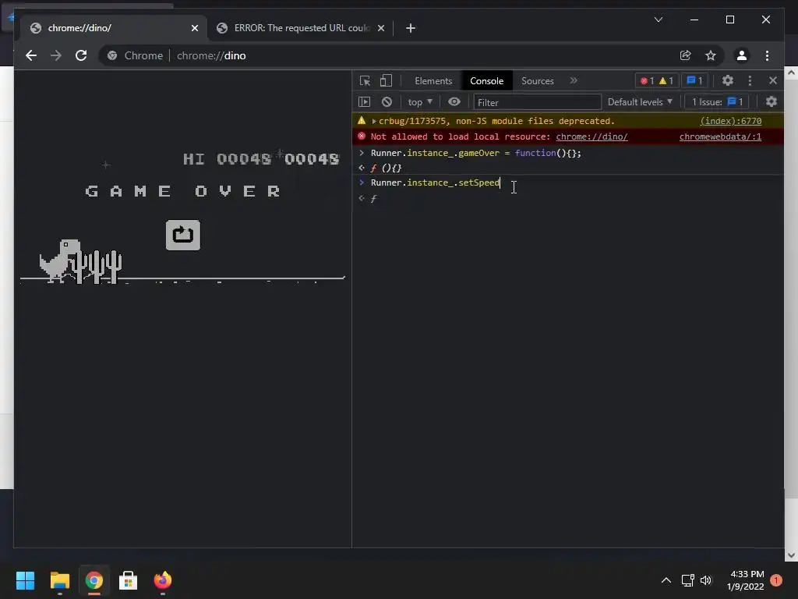Expand the crbug/1173575 warning message
This screenshot has height=599, width=798.
[x=374, y=121]
